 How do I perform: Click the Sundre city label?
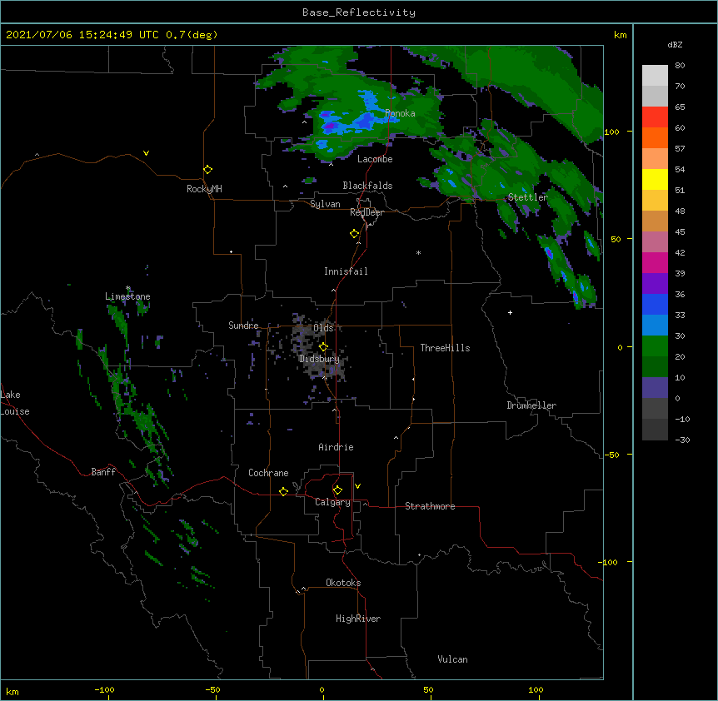pyautogui.click(x=243, y=326)
